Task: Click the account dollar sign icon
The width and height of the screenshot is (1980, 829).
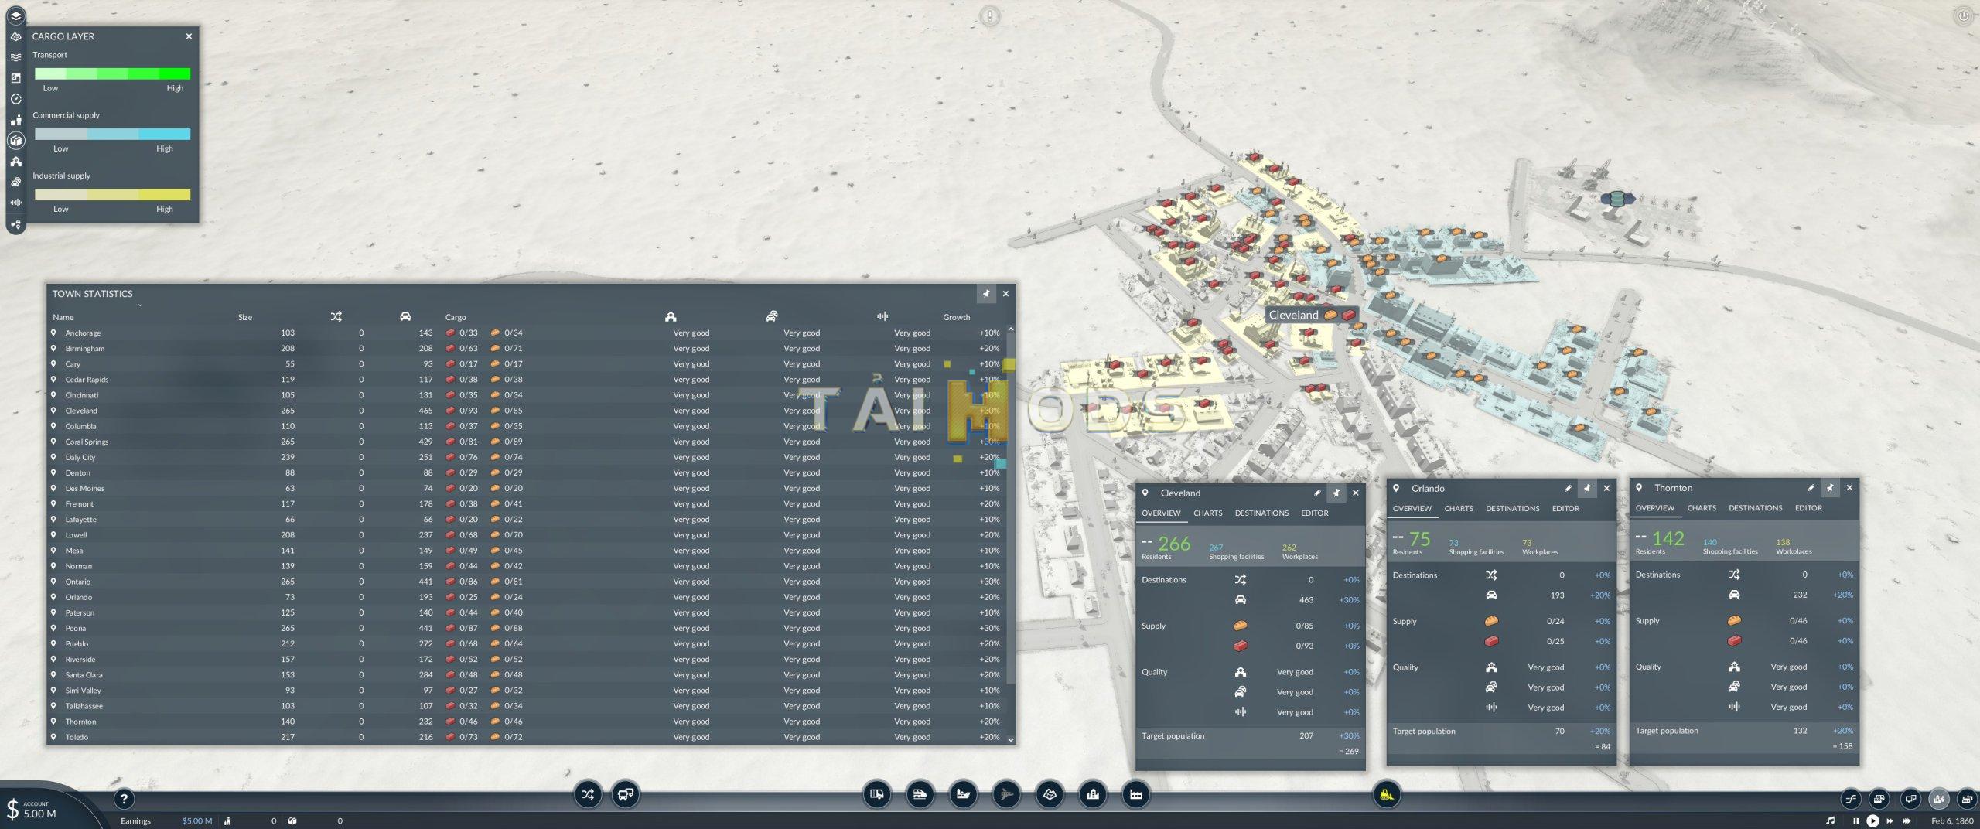Action: [x=12, y=808]
